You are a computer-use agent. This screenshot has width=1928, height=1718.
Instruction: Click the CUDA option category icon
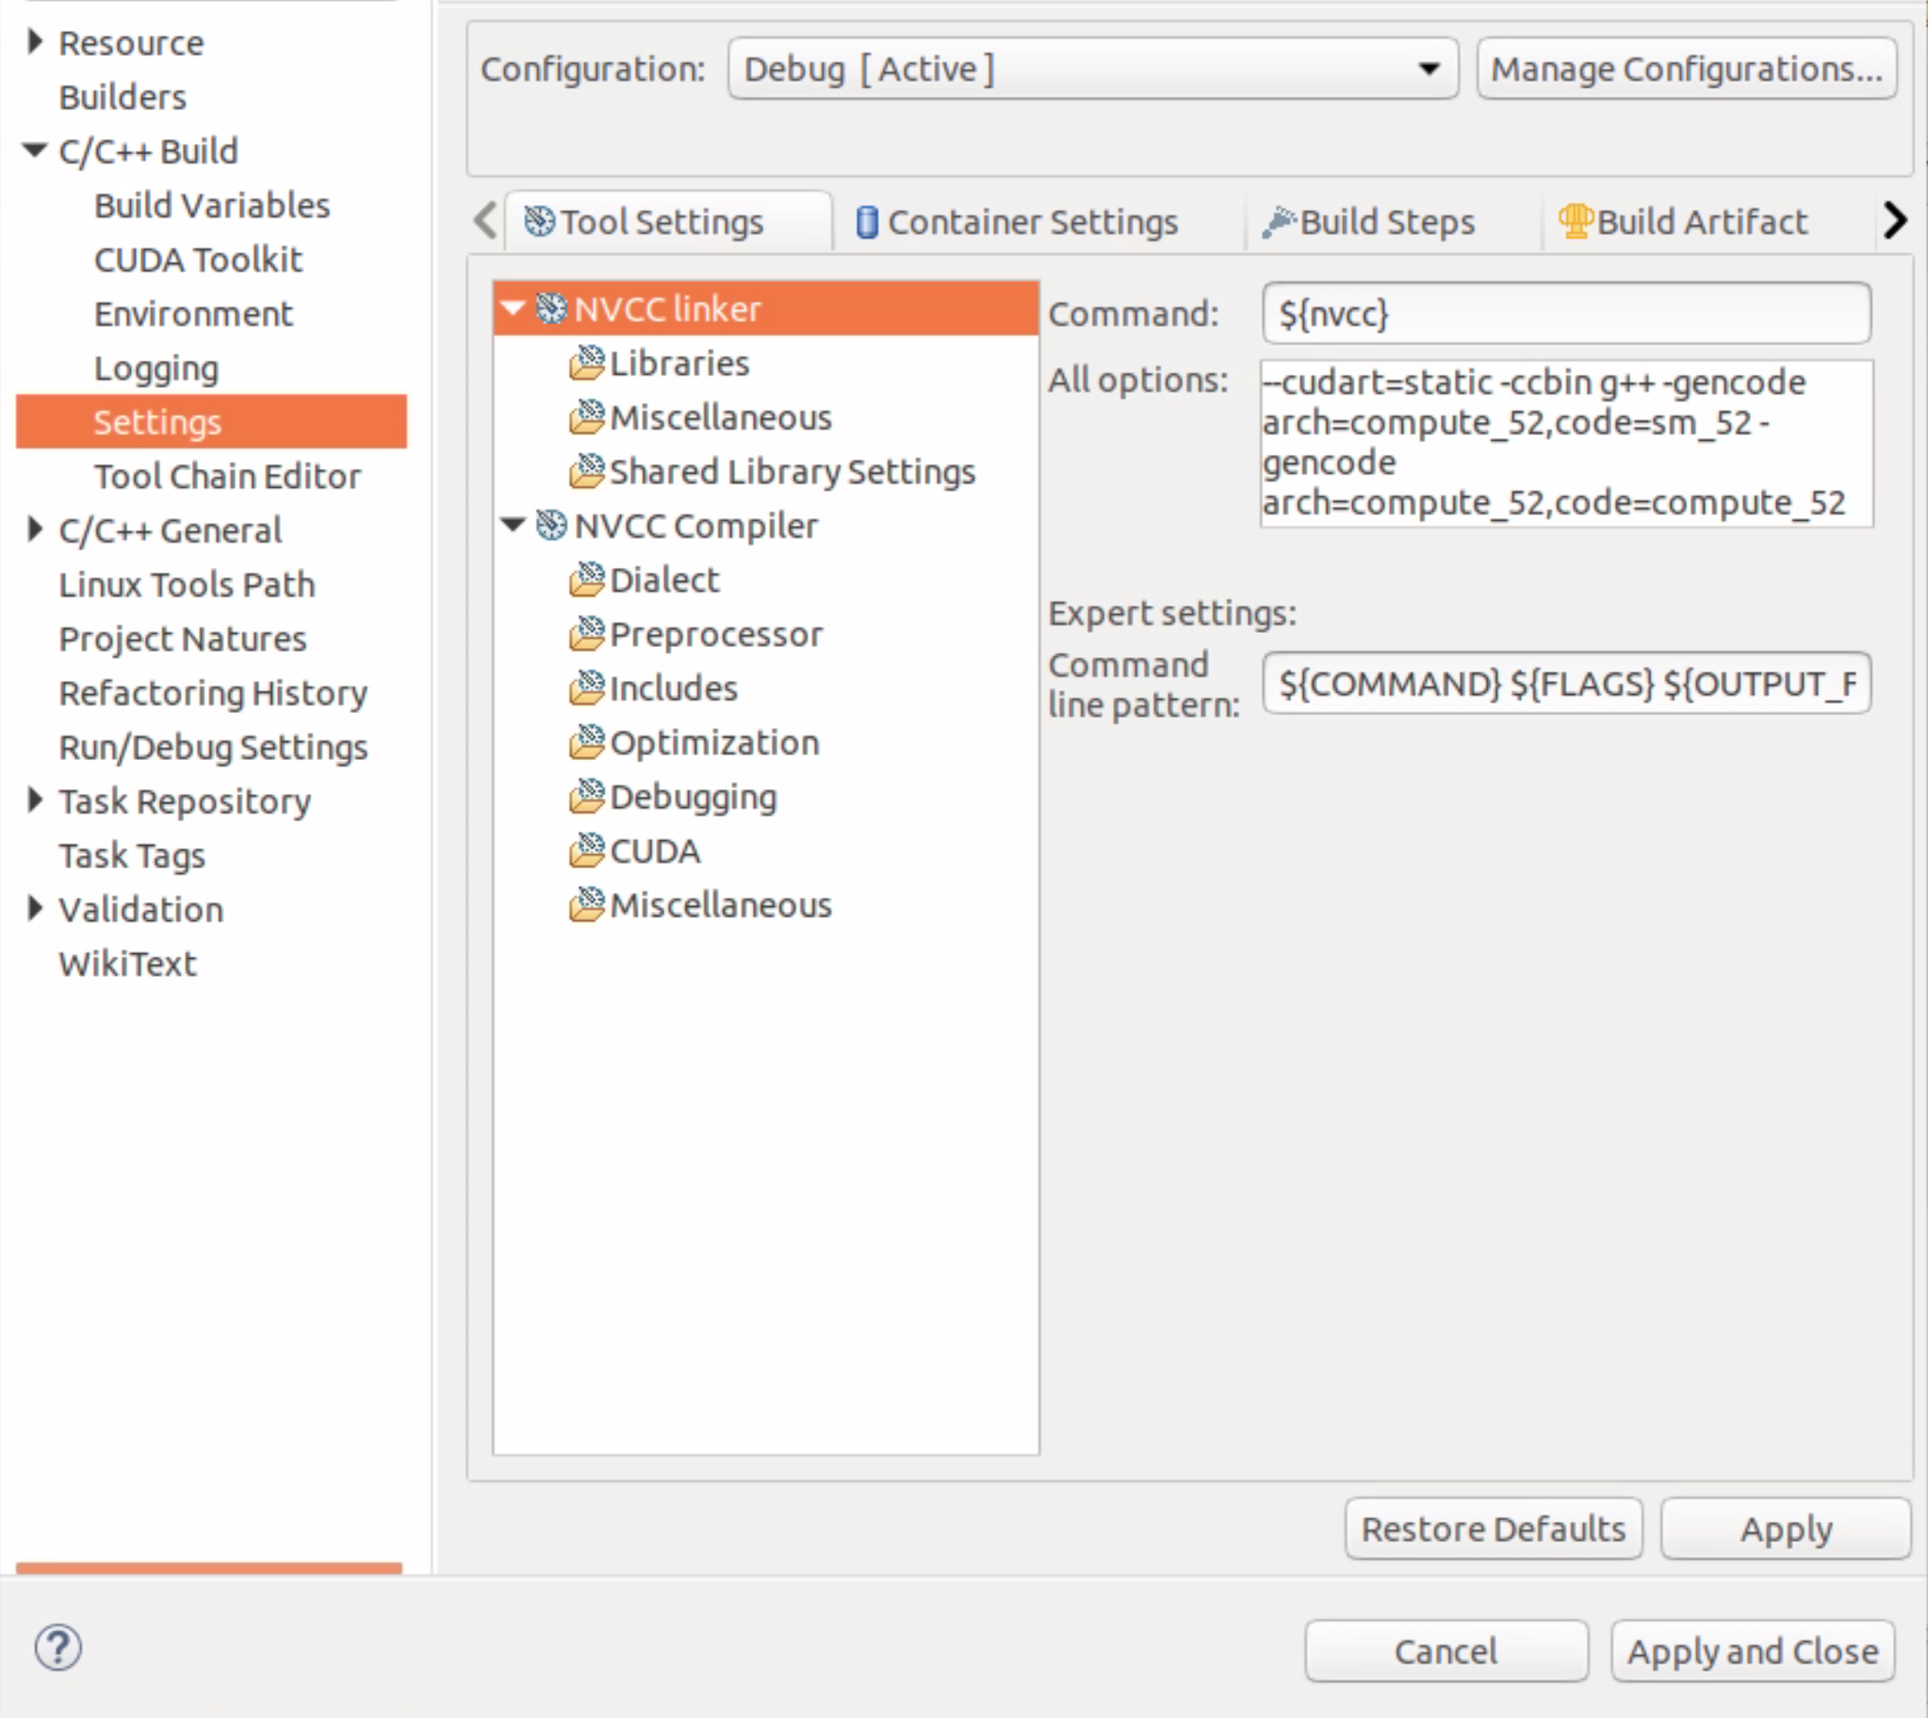(x=586, y=851)
